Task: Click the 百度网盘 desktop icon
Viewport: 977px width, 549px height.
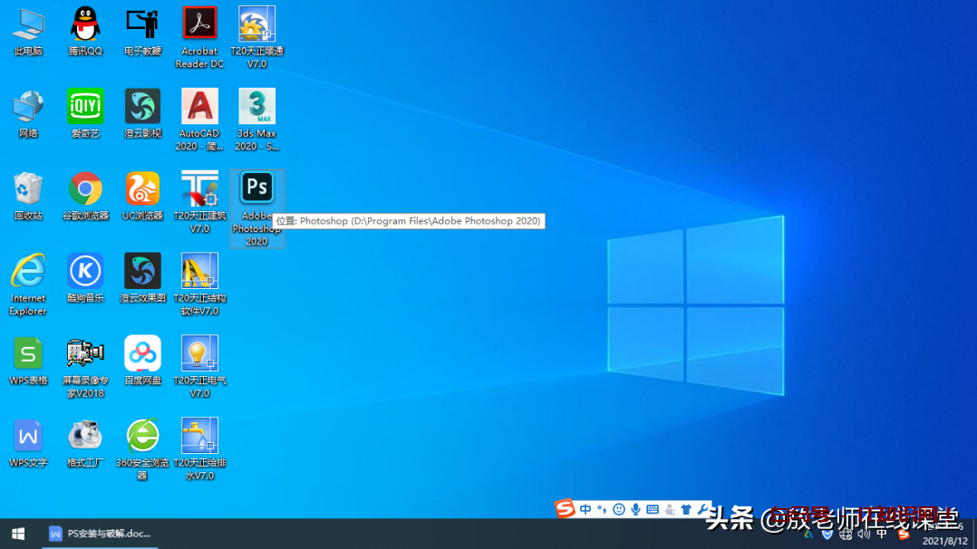Action: [142, 354]
